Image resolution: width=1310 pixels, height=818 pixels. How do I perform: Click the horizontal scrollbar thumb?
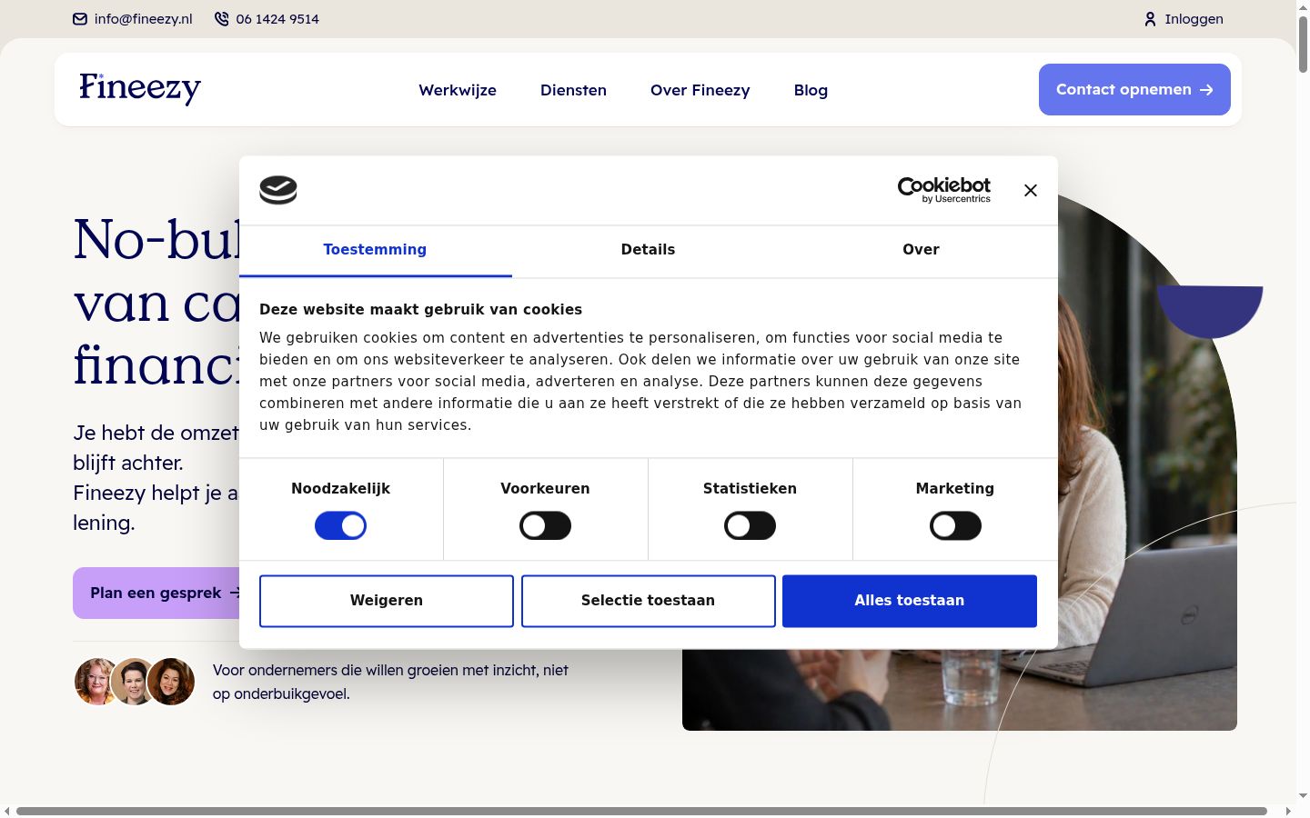(x=641, y=811)
